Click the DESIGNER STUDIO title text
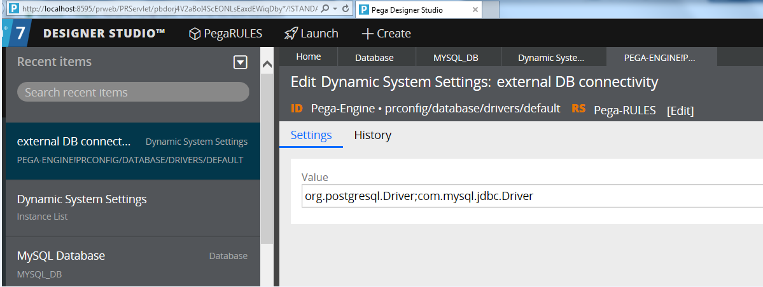 (x=104, y=34)
